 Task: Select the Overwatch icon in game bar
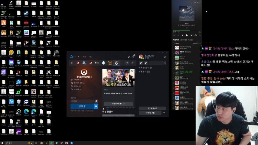coord(116,63)
